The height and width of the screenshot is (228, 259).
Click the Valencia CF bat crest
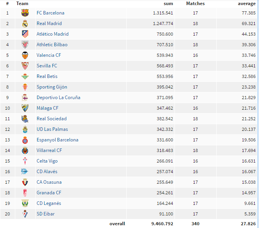click(x=25, y=55)
